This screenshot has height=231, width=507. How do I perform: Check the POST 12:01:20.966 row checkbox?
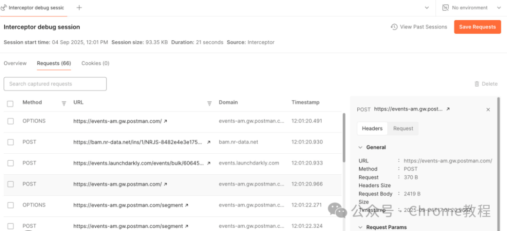pos(10,184)
